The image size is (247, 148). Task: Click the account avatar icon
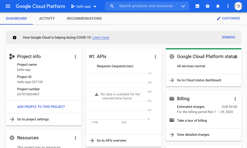238,6
